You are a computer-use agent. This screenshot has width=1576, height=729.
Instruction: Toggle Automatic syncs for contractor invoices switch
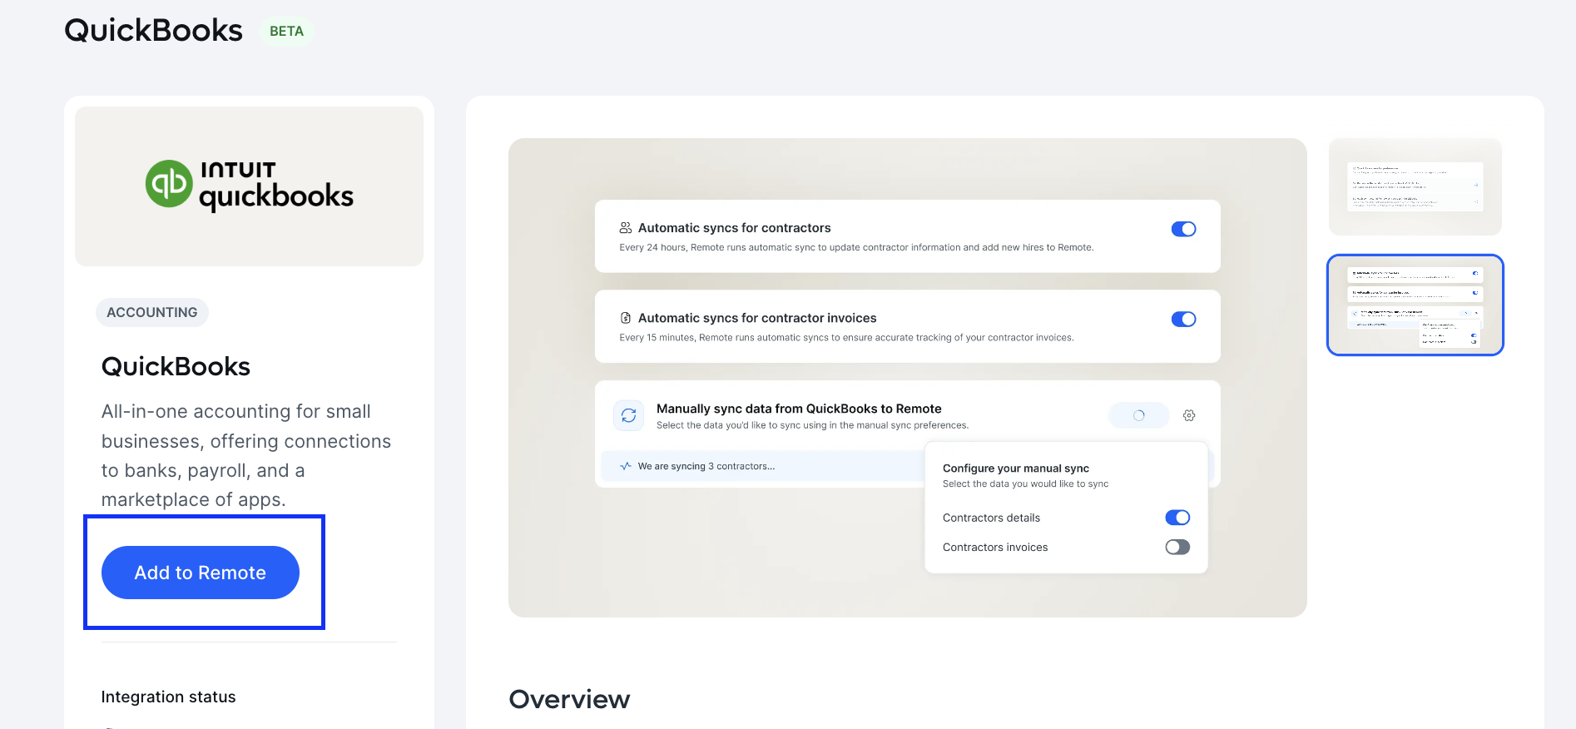tap(1183, 319)
